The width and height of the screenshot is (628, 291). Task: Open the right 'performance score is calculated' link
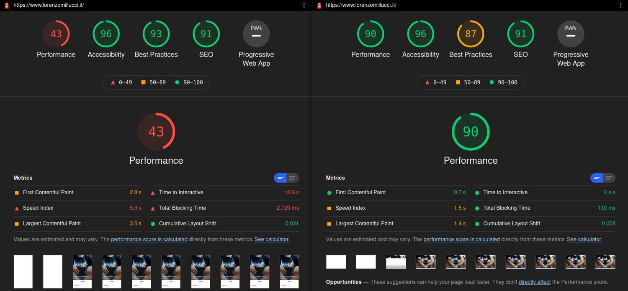[x=461, y=239]
